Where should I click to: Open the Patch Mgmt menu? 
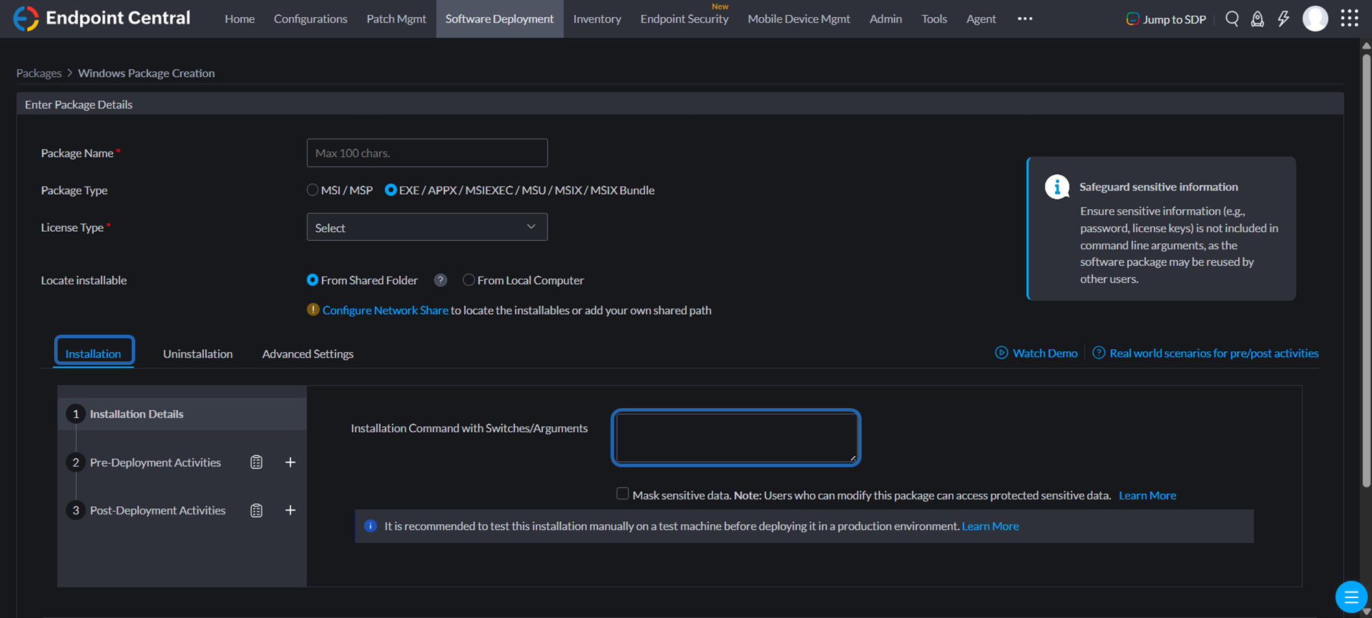pos(397,19)
